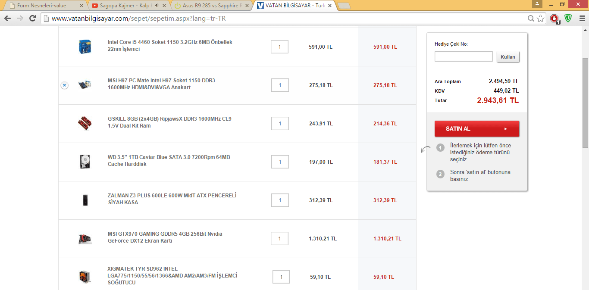Edit quantity for WD 1TB Caviar Blue
This screenshot has width=589, height=290.
click(280, 162)
